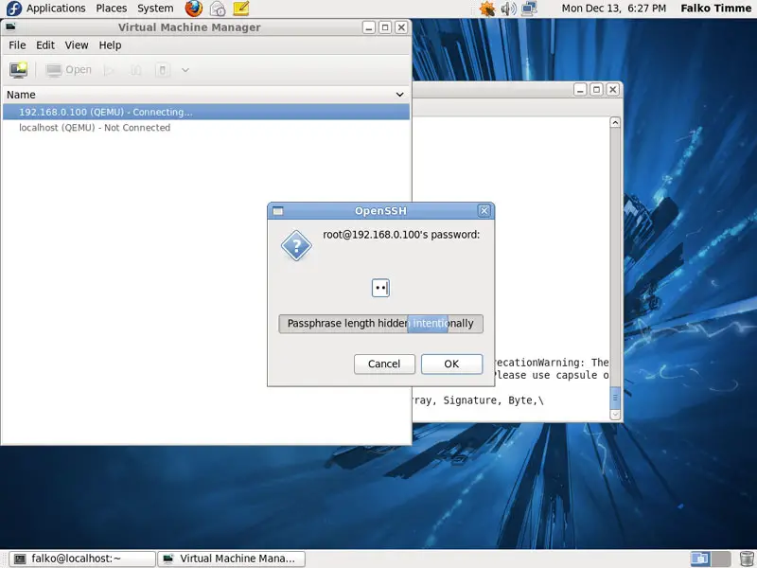
Task: Close the background terminal window
Action: pyautogui.click(x=612, y=89)
